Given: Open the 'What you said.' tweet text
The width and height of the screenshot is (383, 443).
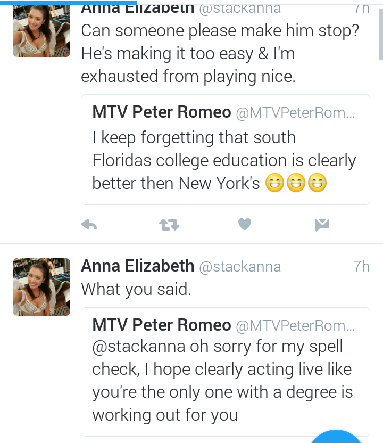Looking at the screenshot, I should tap(136, 290).
